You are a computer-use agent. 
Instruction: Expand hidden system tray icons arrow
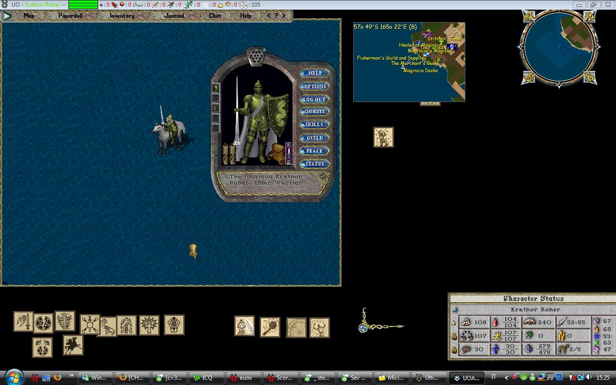pos(506,378)
